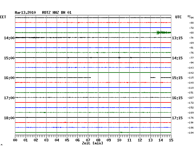Click the 14:15 UTC time label
Screen dimensions: 195x148
click(x=177, y=58)
